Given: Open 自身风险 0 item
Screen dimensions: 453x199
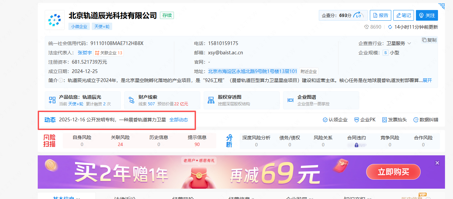Looking at the screenshot, I should click(82, 141).
